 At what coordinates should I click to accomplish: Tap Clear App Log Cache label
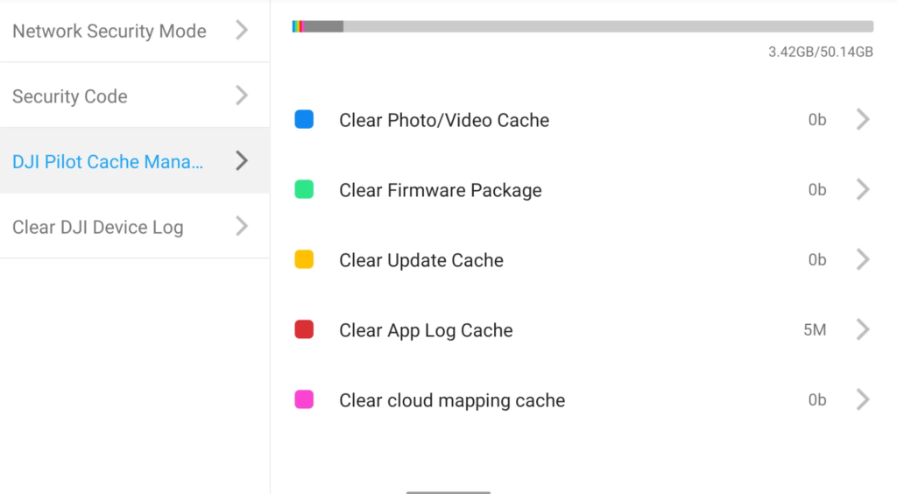pos(426,330)
